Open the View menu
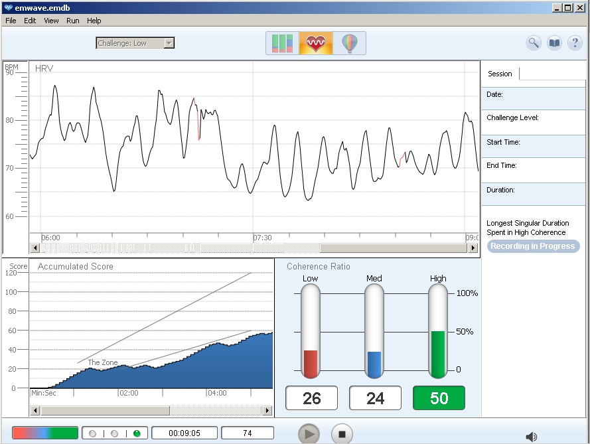 click(x=51, y=21)
